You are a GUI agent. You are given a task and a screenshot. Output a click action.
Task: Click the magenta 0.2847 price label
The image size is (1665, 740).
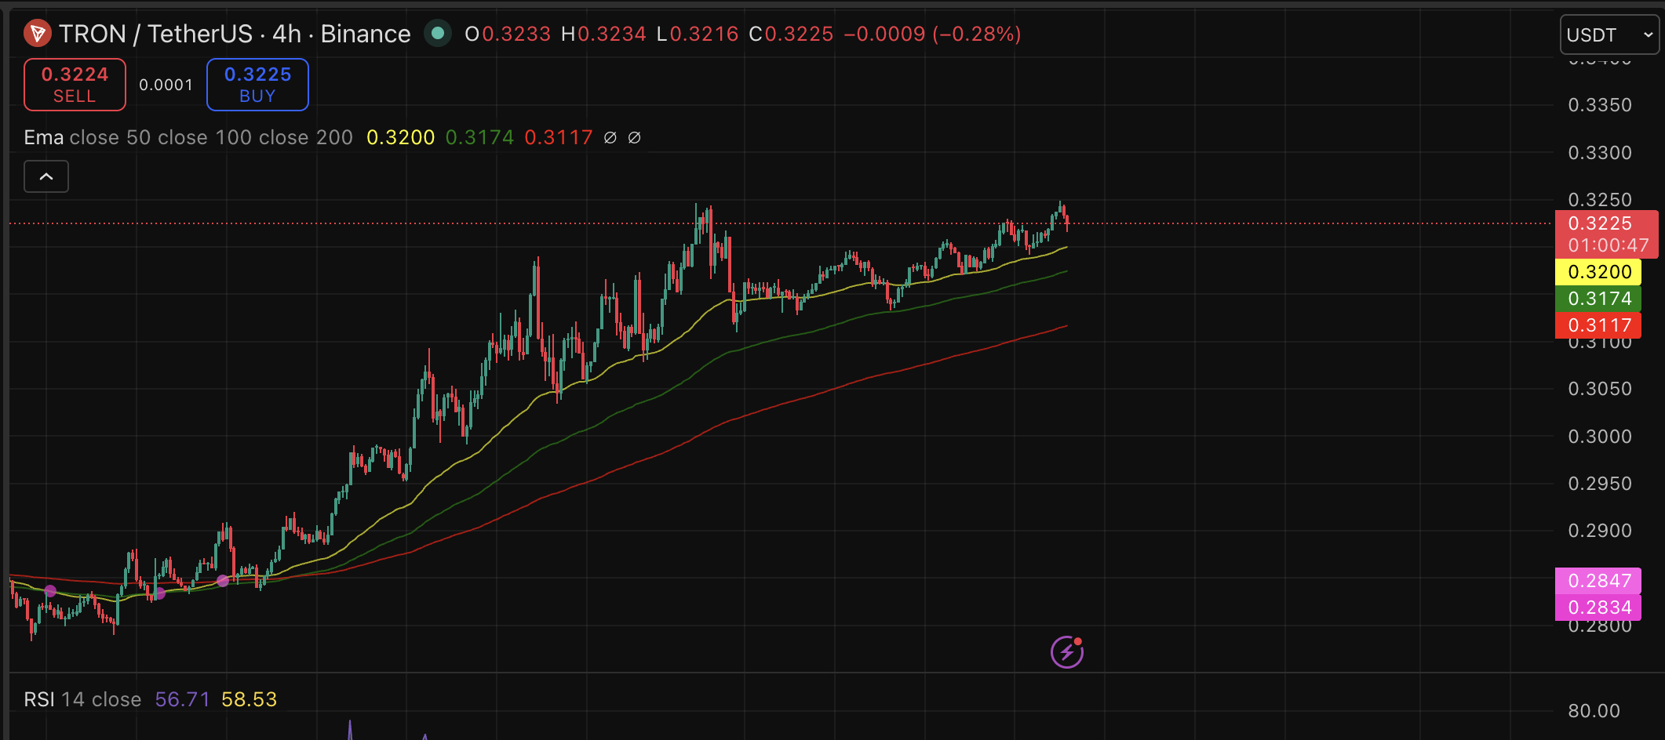pos(1598,581)
